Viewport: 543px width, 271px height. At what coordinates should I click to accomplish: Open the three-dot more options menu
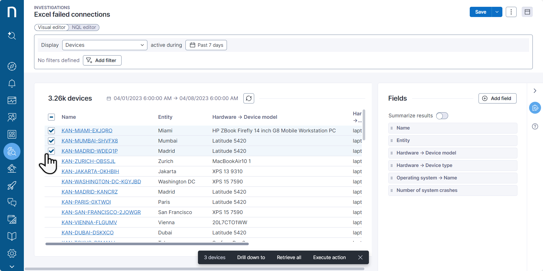click(511, 12)
